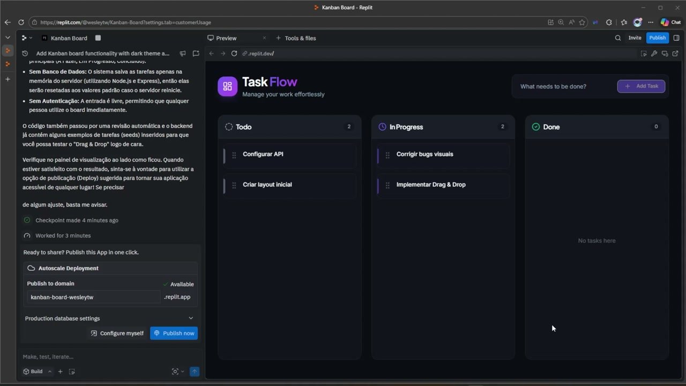Click the responsive device size icon
The width and height of the screenshot is (686, 386).
(x=665, y=54)
